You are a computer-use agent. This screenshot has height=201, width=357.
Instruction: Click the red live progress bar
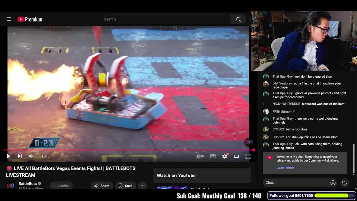[x=128, y=150]
